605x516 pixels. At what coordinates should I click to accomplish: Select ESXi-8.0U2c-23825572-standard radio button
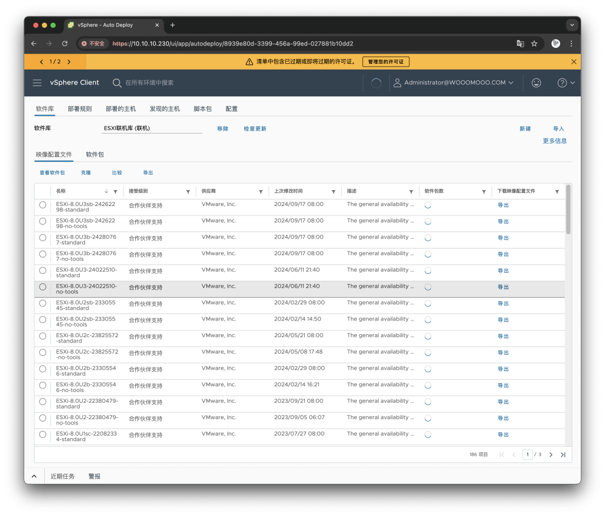click(x=43, y=337)
